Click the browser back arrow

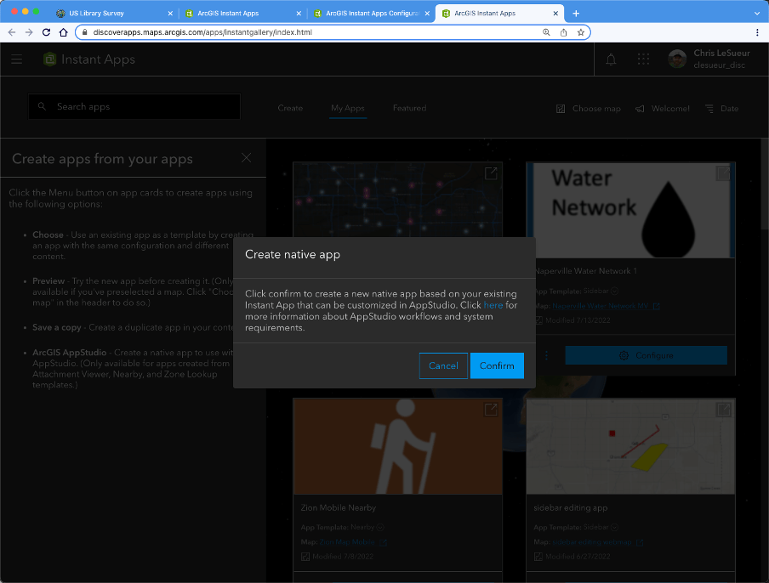coord(12,32)
